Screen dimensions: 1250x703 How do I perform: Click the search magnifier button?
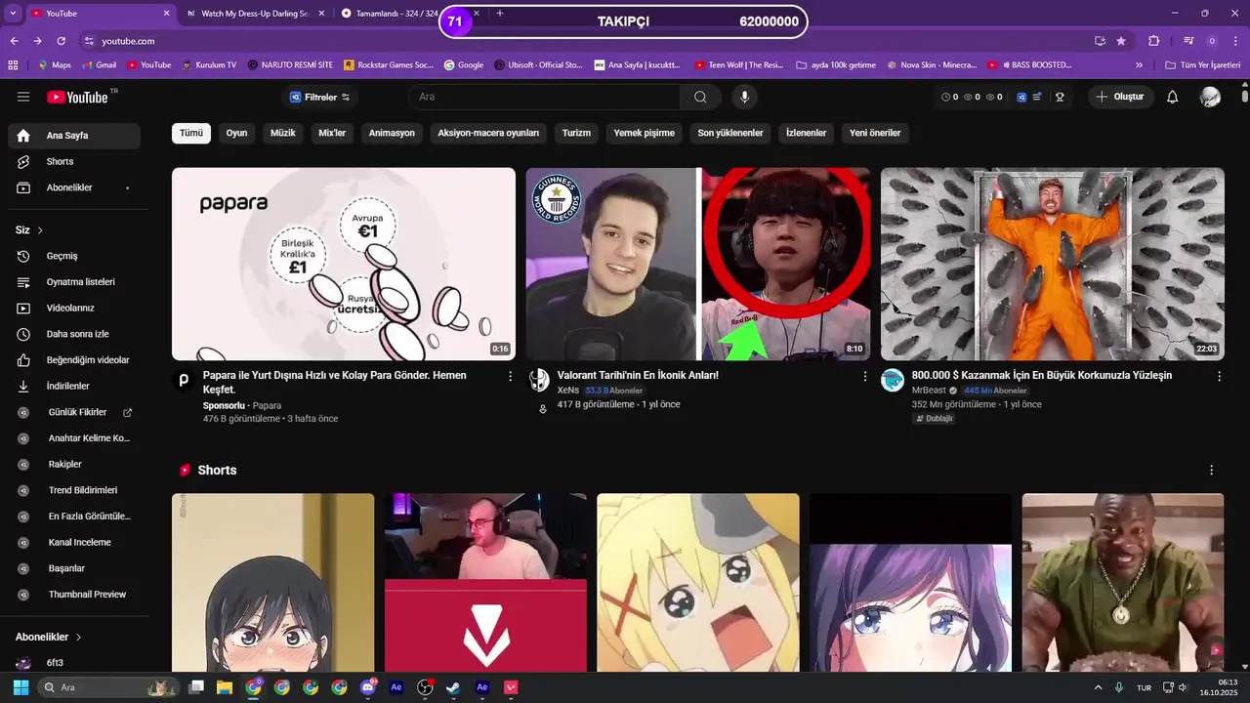700,97
